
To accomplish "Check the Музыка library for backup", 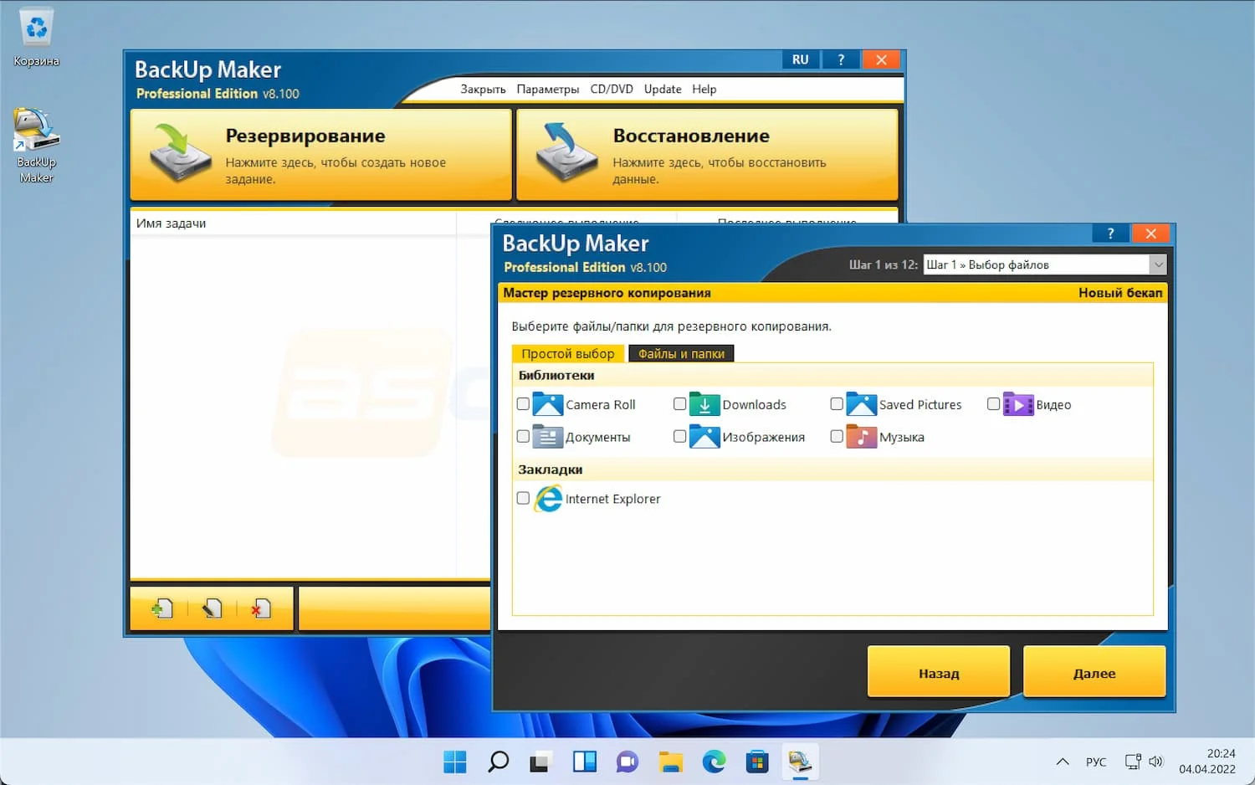I will pos(836,436).
